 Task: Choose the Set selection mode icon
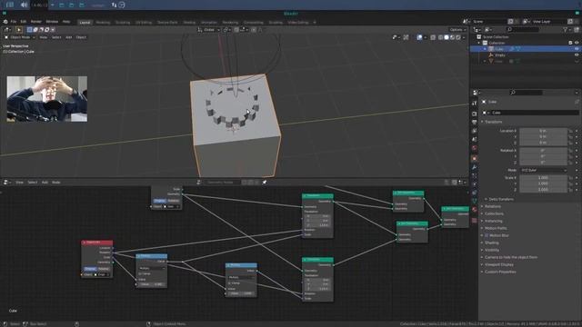pyautogui.click(x=30, y=30)
